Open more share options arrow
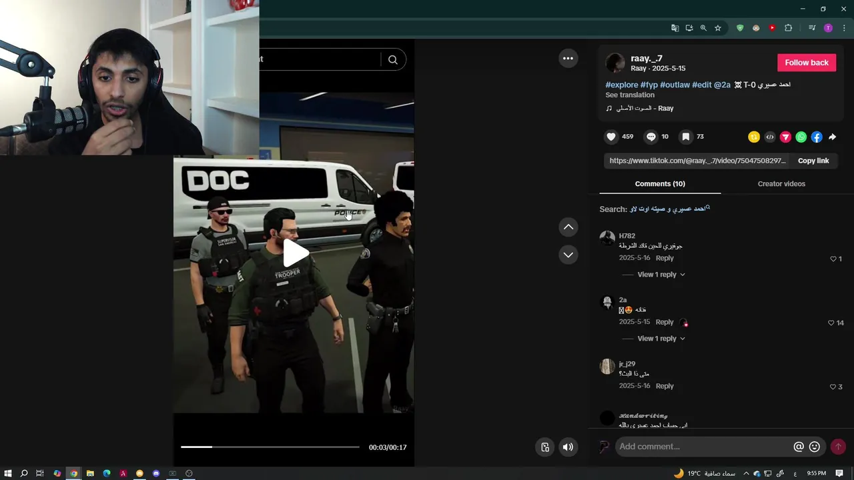Image resolution: width=854 pixels, height=480 pixels. 832,137
